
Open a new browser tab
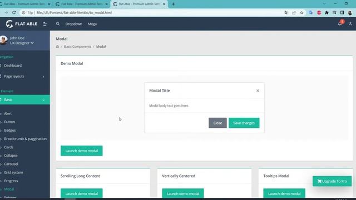[173, 4]
